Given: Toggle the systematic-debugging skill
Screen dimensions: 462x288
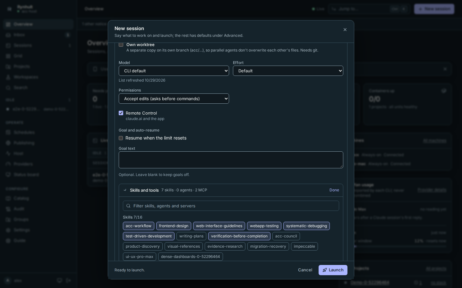Looking at the screenshot, I should coord(306,226).
